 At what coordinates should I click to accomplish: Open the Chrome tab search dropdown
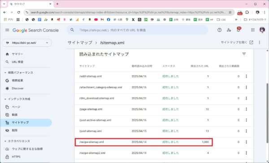[4, 4]
